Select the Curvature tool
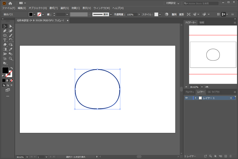238x159 pixels. click(11, 31)
